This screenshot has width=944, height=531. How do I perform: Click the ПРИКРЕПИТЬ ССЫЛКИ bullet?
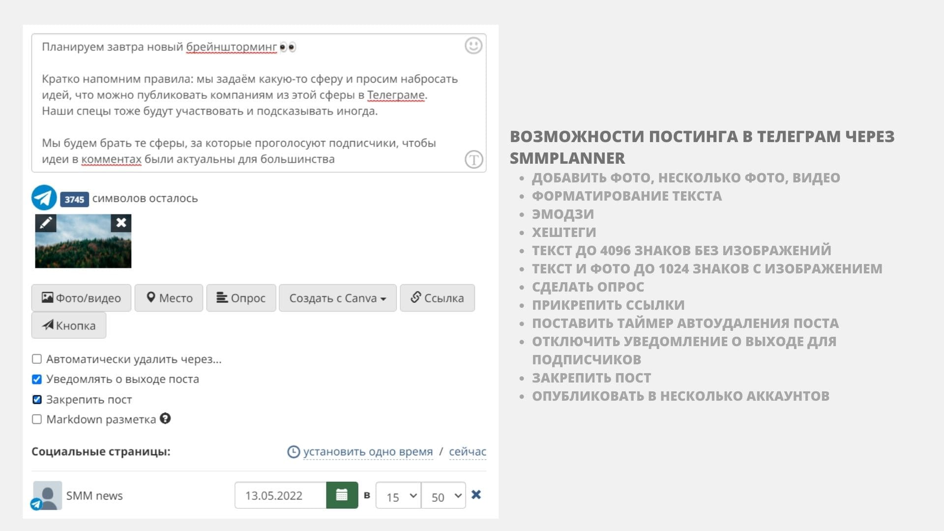point(608,305)
